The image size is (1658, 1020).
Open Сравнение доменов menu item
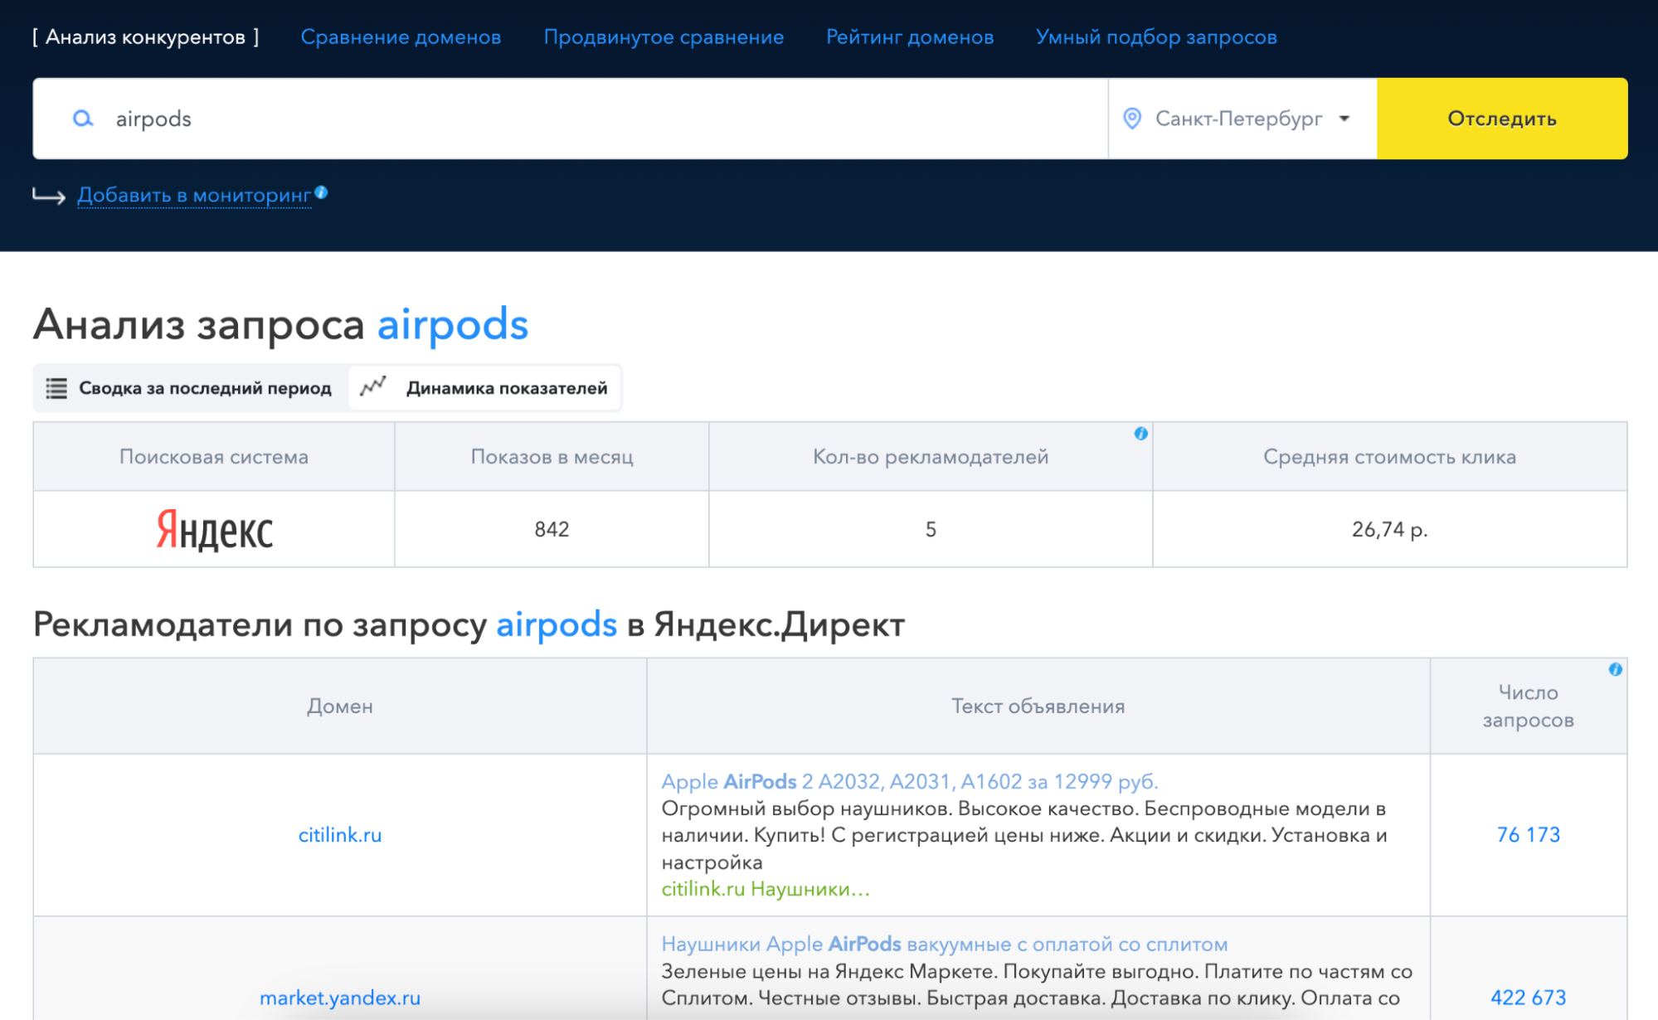point(401,37)
